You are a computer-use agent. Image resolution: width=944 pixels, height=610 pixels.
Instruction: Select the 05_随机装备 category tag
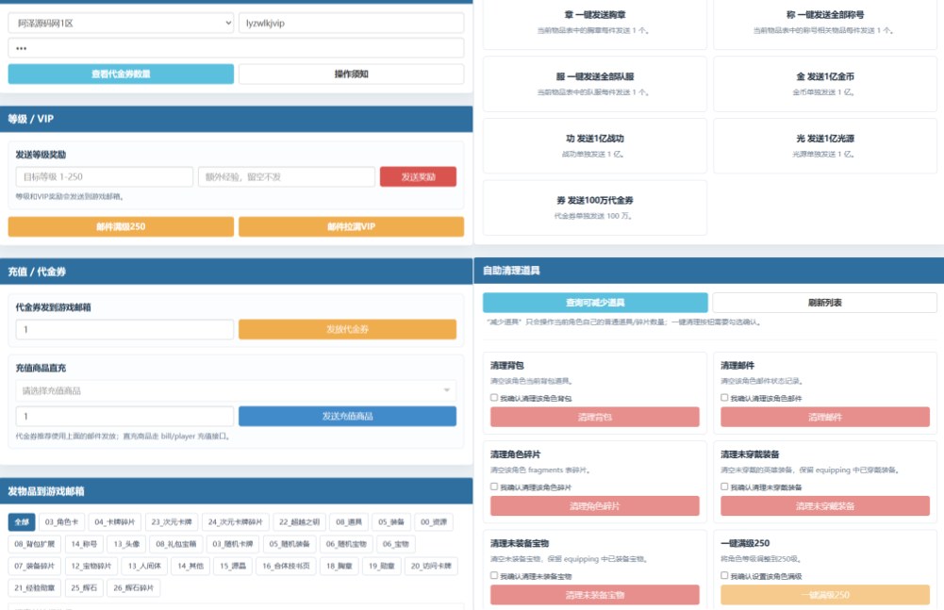(290, 544)
